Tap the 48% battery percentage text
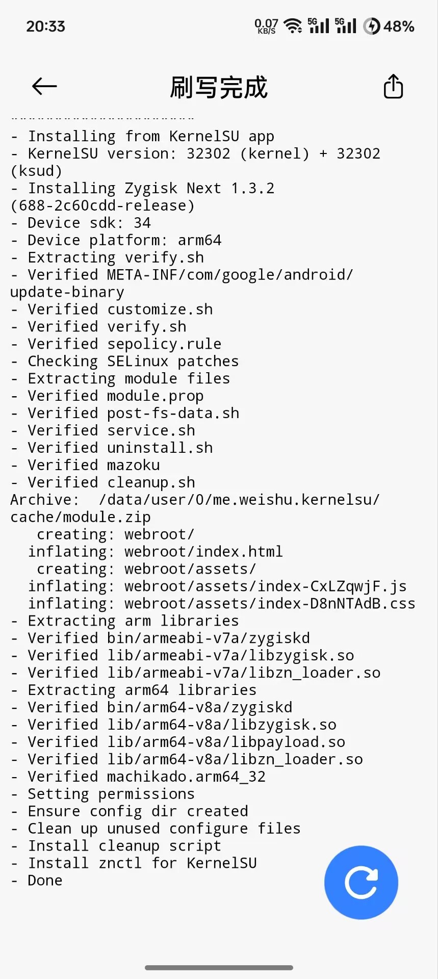This screenshot has width=438, height=979. click(399, 26)
